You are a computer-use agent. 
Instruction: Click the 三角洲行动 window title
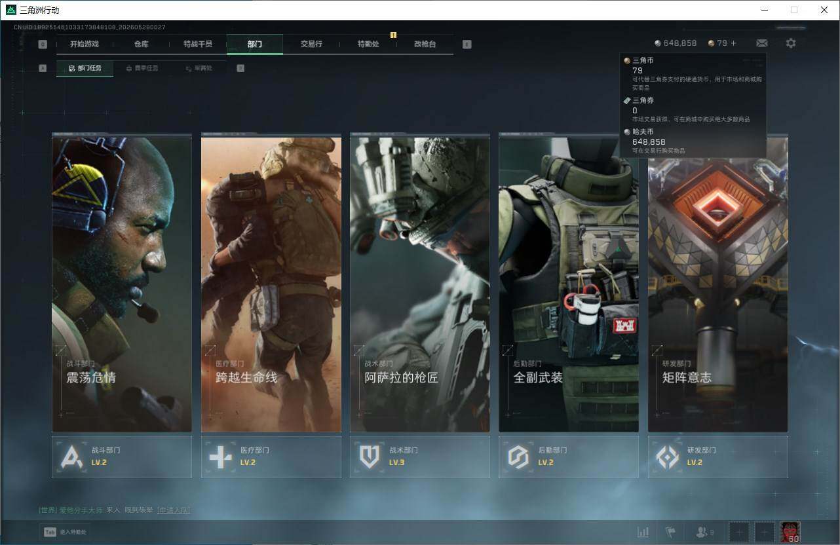coord(39,10)
